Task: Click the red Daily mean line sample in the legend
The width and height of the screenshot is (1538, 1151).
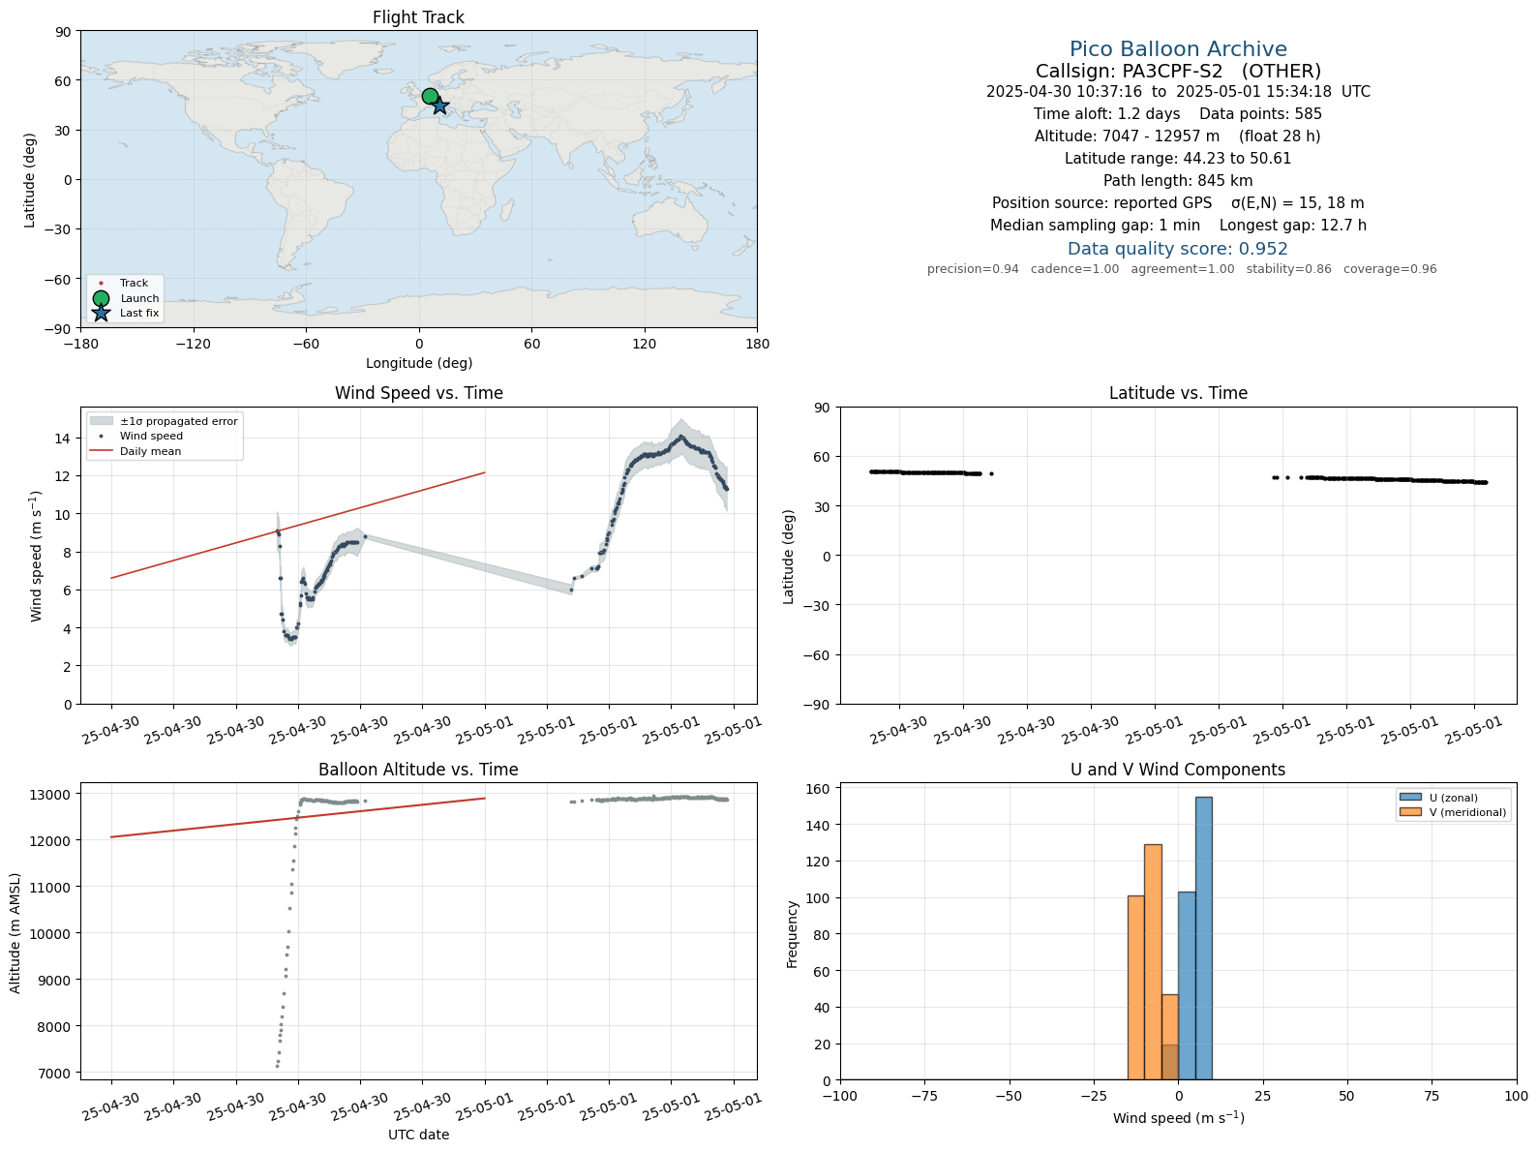Action: coord(101,451)
